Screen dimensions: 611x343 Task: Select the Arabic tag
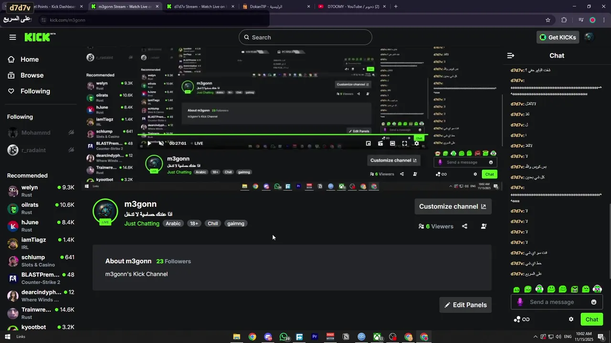point(173,223)
